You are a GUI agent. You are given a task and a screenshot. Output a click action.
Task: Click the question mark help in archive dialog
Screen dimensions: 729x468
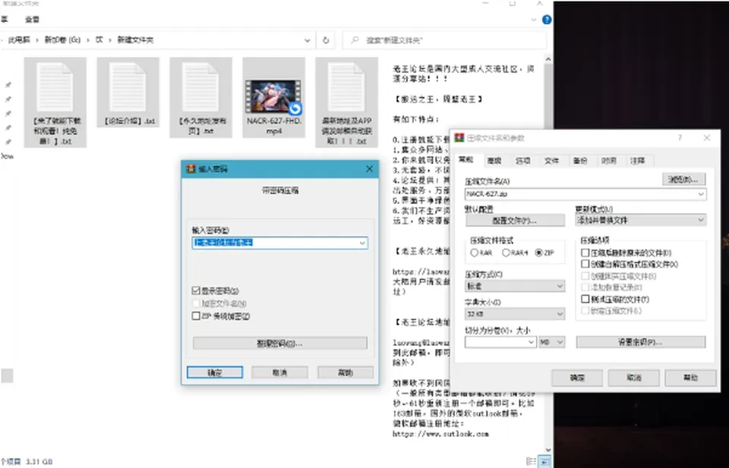pos(680,138)
